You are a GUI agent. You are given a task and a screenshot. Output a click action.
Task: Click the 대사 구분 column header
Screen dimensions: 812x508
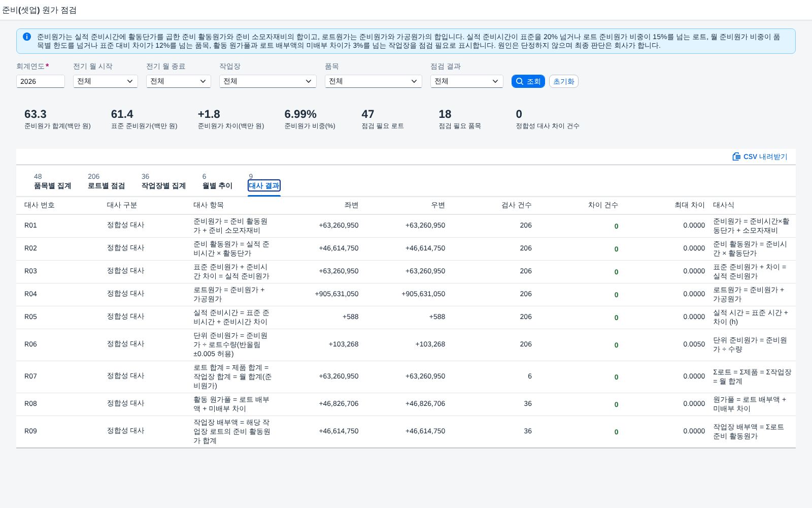point(122,205)
